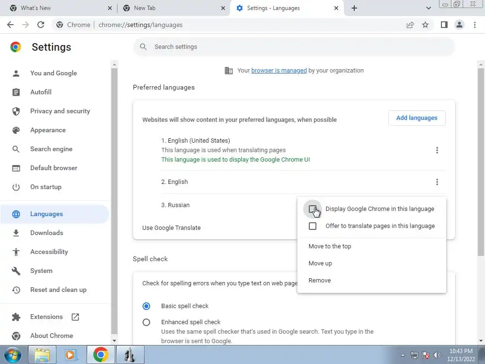Click the forward navigation arrow

pos(26,25)
